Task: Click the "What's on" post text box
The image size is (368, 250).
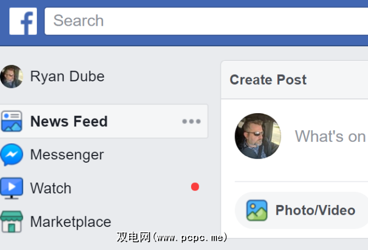Action: click(330, 136)
